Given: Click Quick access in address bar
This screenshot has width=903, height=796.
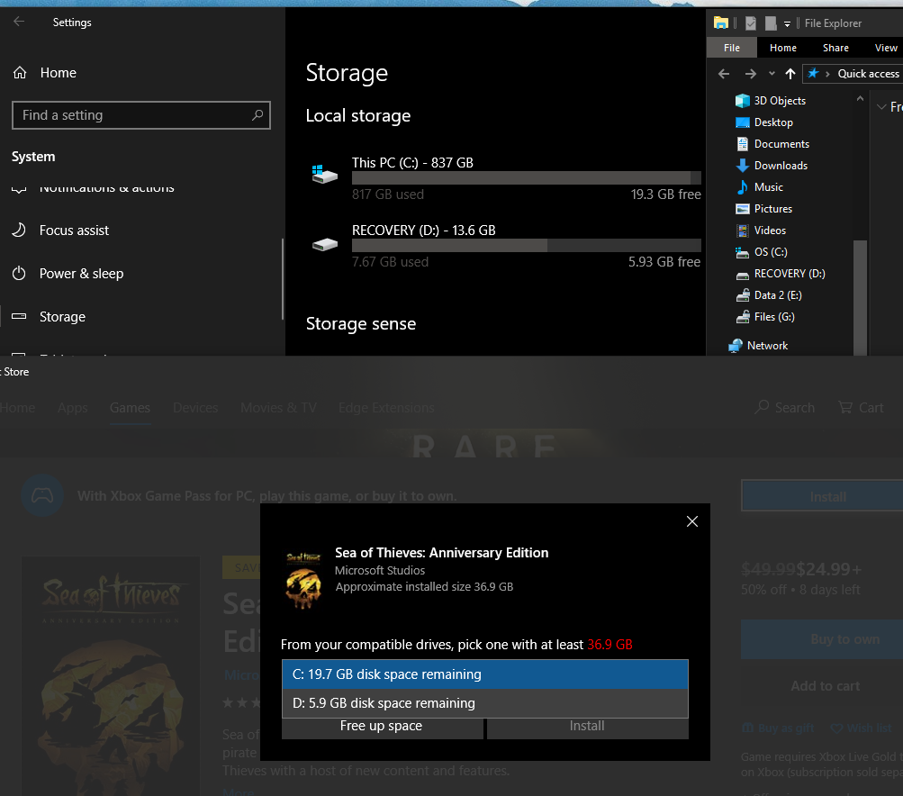Looking at the screenshot, I should pos(868,74).
